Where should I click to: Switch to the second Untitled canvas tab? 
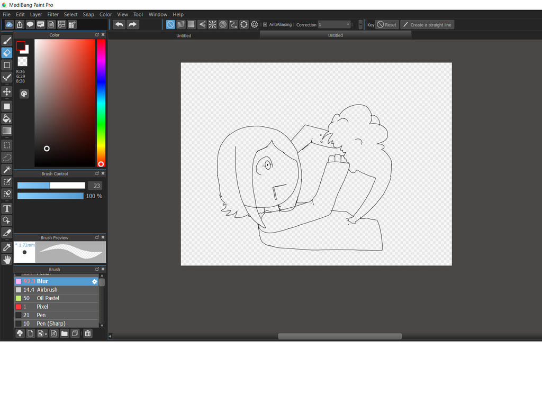335,35
